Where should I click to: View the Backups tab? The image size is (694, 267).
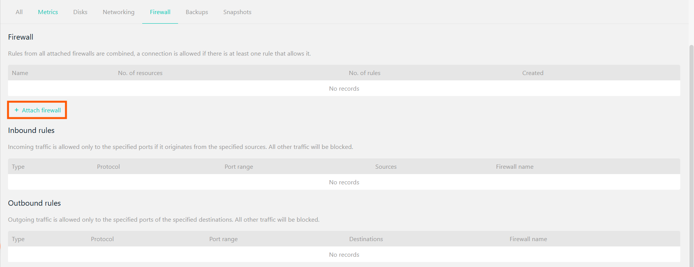click(x=197, y=12)
